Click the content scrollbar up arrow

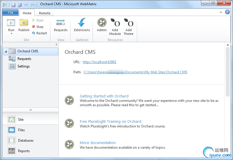click(x=228, y=45)
